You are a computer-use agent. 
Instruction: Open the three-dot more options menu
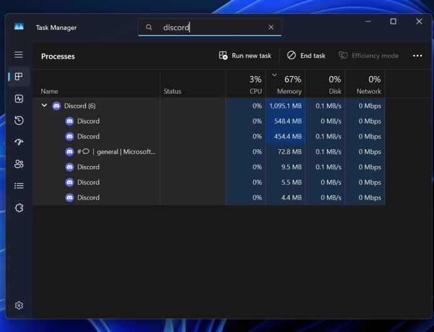417,56
